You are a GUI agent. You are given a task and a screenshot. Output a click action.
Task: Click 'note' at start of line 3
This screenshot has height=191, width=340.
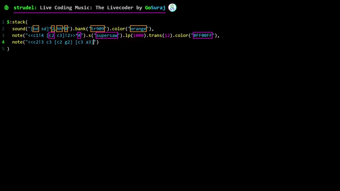[17, 35]
